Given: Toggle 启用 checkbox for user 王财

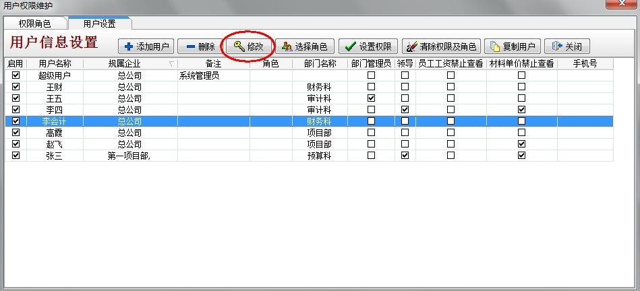Looking at the screenshot, I should 16,87.
